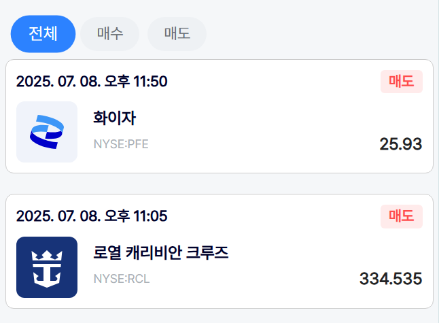Viewport: 439px width, 323px height.
Task: Open the 로열 캐리비안 크루즈 stock name
Action: pyautogui.click(x=160, y=252)
